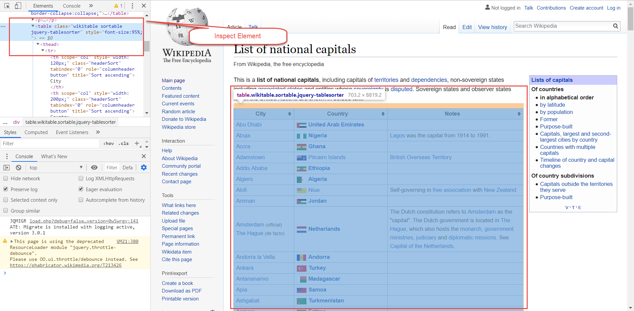Click the Netherlands flag icon
Screen dimensions: 634x311
click(301, 229)
